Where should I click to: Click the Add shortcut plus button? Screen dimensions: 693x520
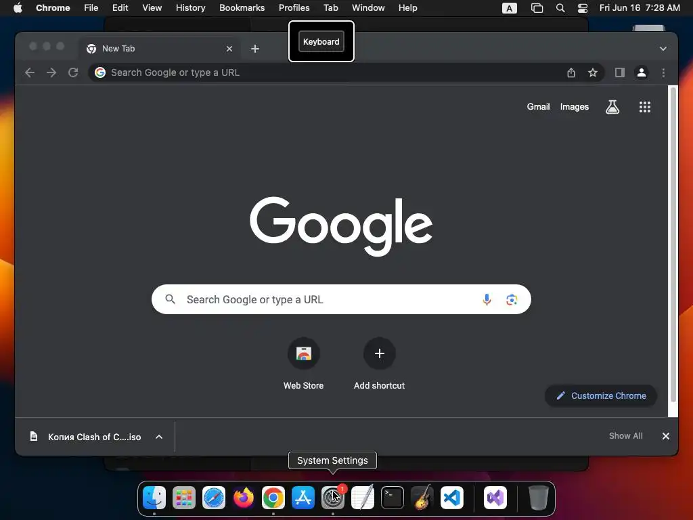pos(379,353)
